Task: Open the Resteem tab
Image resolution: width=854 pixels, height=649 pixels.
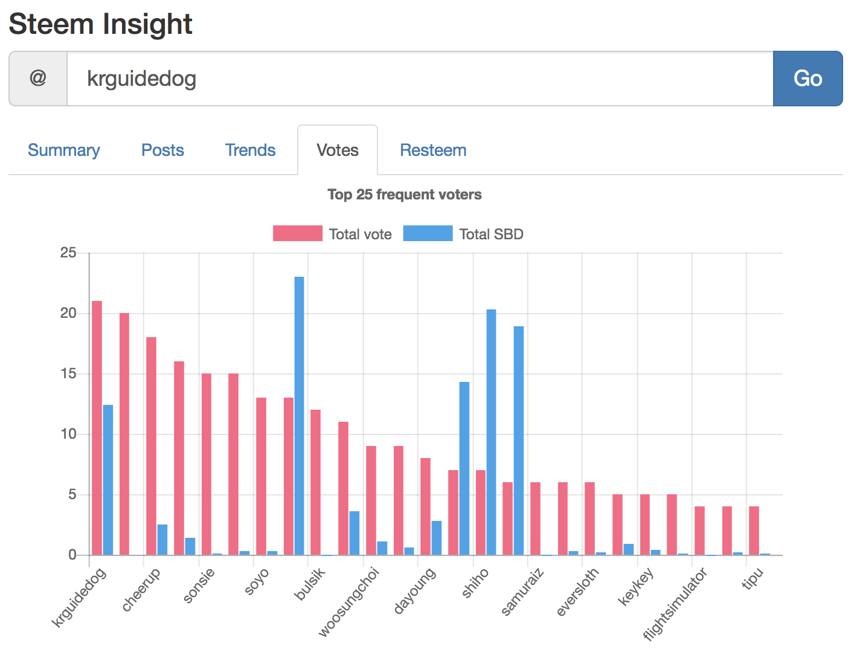Action: 433,150
